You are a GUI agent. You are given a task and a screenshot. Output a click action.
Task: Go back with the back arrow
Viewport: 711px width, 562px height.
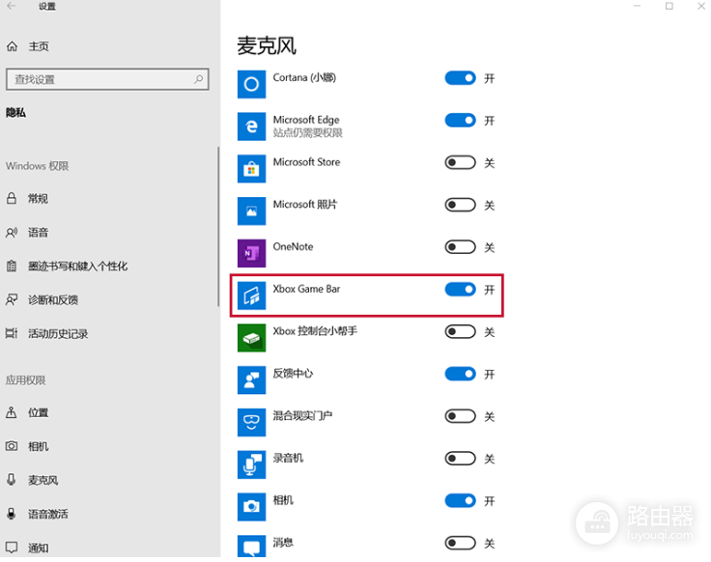point(12,6)
